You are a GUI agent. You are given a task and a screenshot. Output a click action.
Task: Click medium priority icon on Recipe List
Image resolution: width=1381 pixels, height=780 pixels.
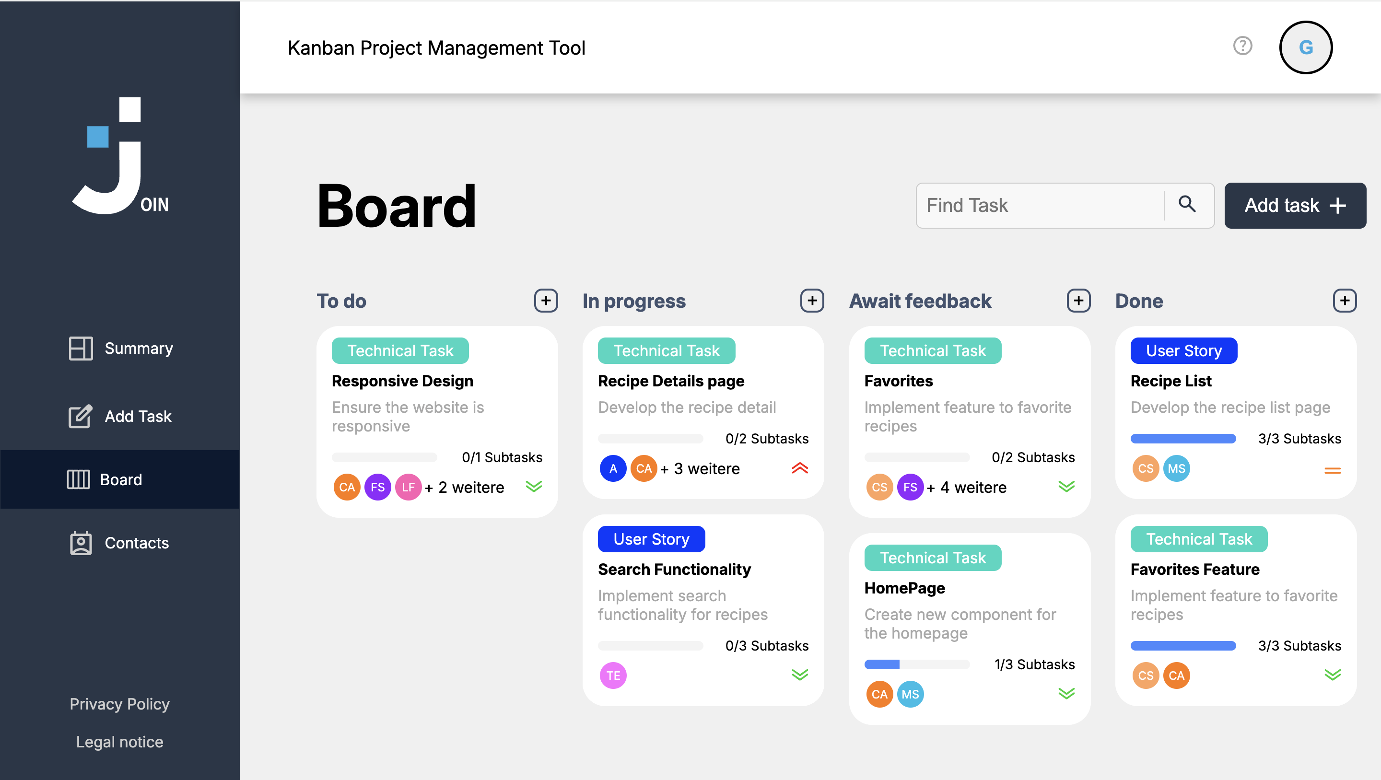1332,470
